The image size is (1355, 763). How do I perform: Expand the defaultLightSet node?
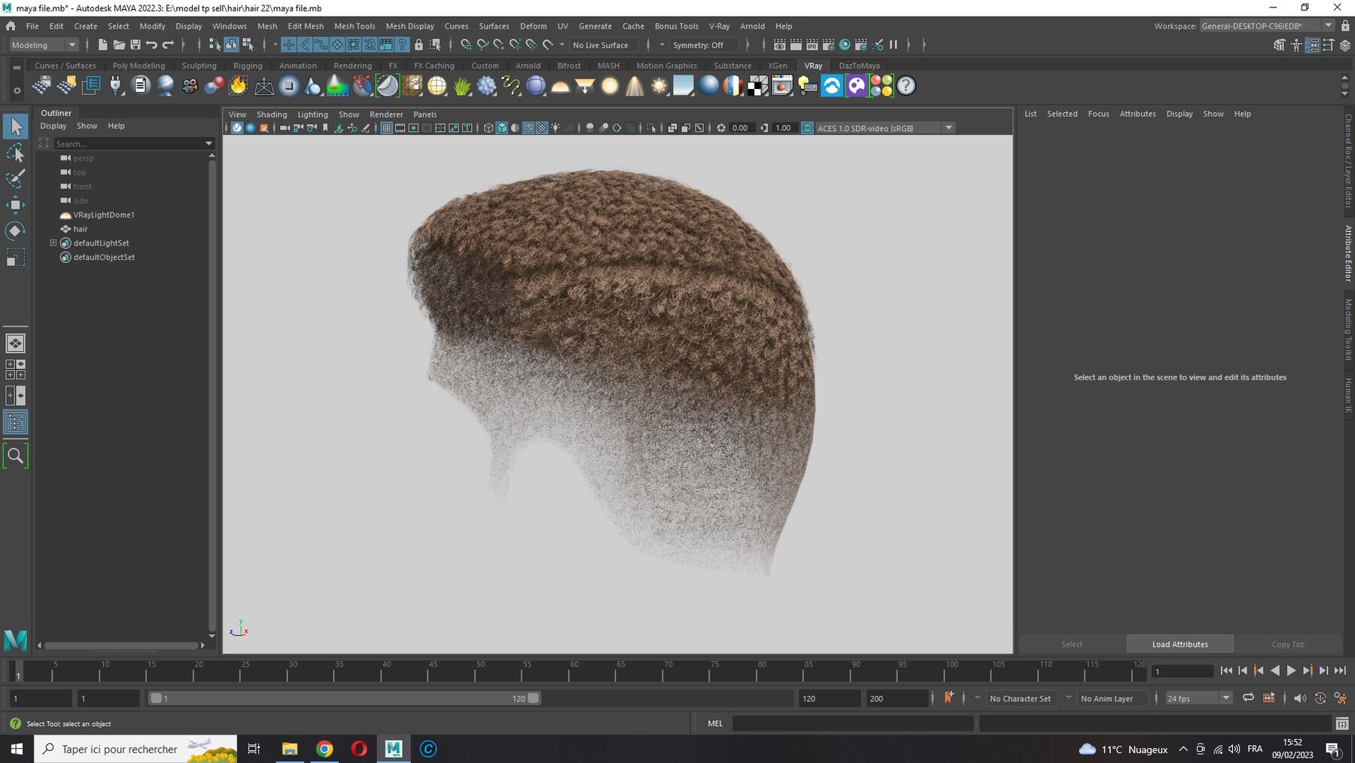pos(53,243)
